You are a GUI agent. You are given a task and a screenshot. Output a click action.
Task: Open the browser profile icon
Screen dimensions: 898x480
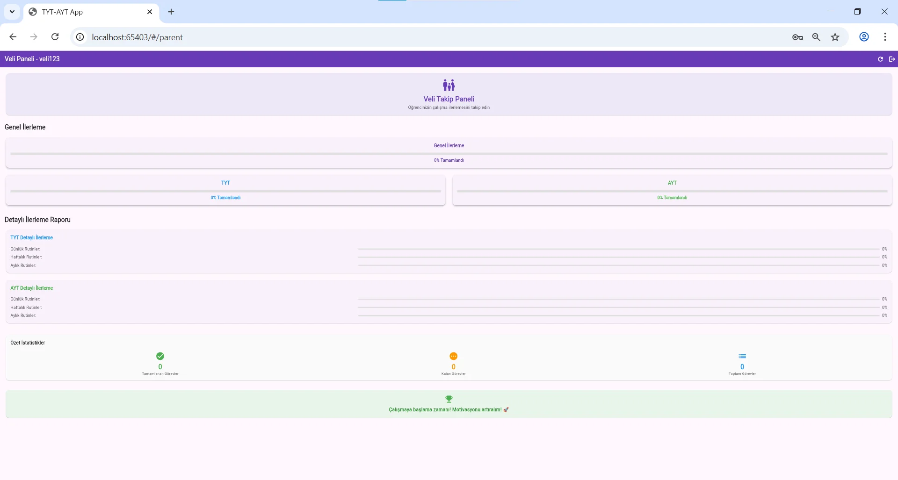(864, 37)
